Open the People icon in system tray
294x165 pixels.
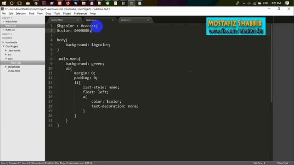pyautogui.click(x=237, y=3)
